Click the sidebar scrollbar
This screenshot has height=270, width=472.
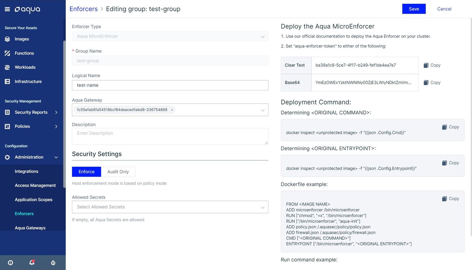(x=64, y=114)
